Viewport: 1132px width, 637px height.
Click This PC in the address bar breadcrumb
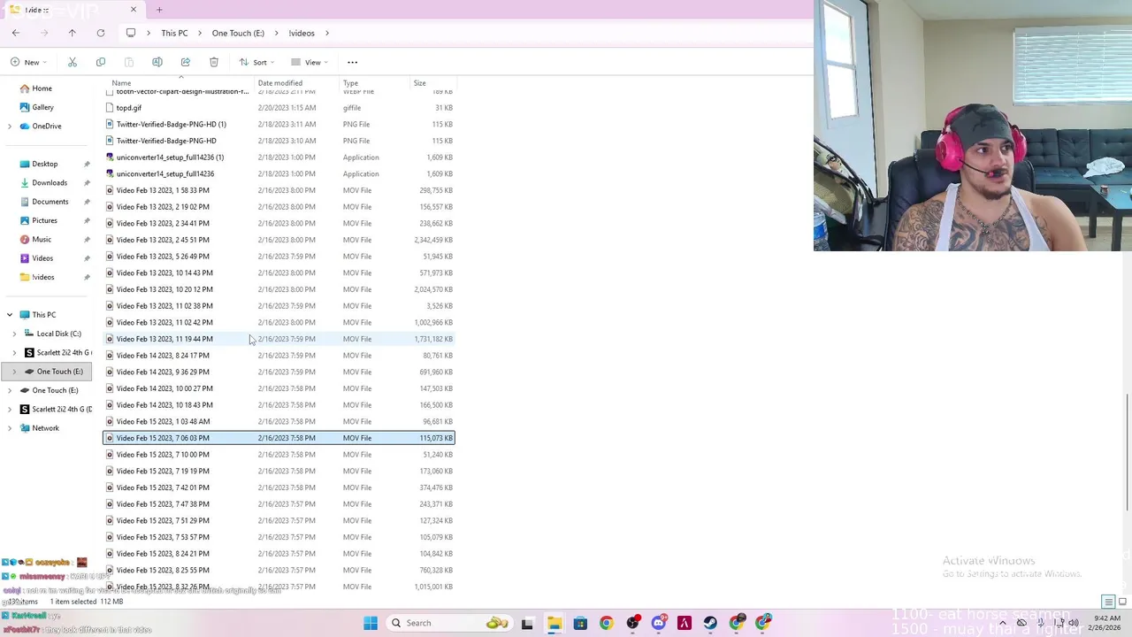coord(174,33)
